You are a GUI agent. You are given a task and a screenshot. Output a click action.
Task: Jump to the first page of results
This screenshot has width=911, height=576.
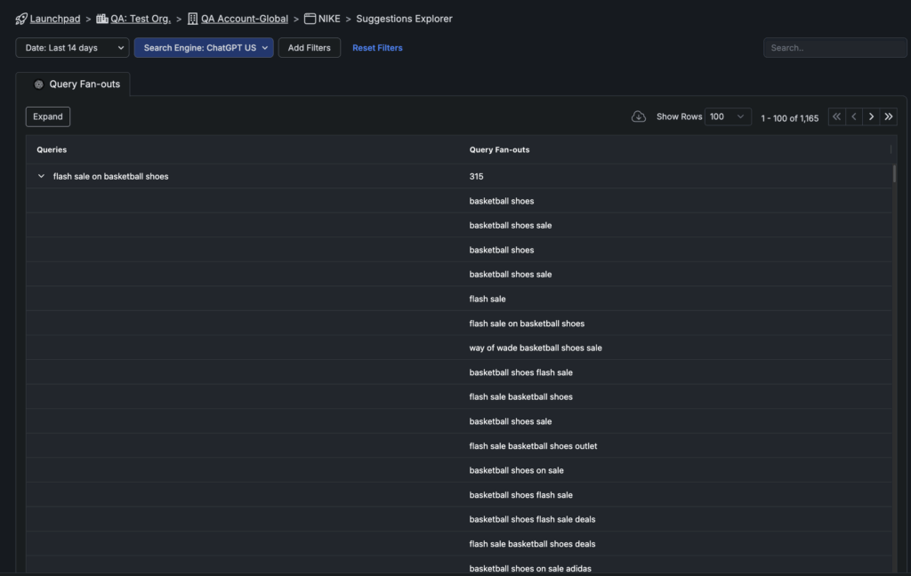coord(836,116)
